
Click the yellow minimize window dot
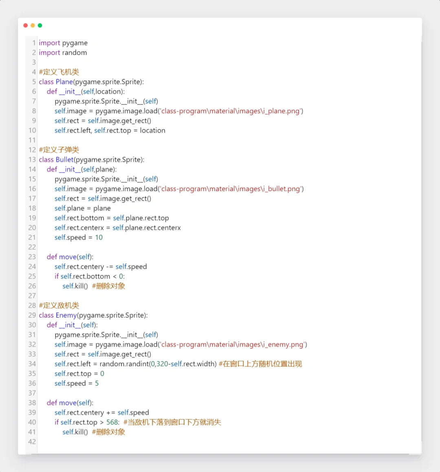point(33,26)
